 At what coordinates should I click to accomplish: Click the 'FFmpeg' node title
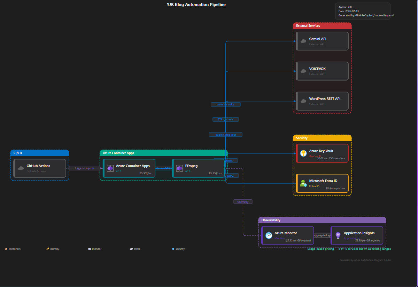[191, 166]
